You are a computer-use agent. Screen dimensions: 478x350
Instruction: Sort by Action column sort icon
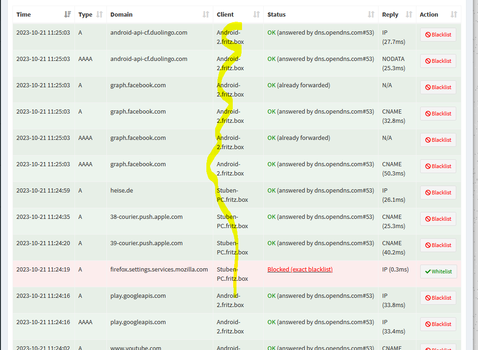click(454, 14)
